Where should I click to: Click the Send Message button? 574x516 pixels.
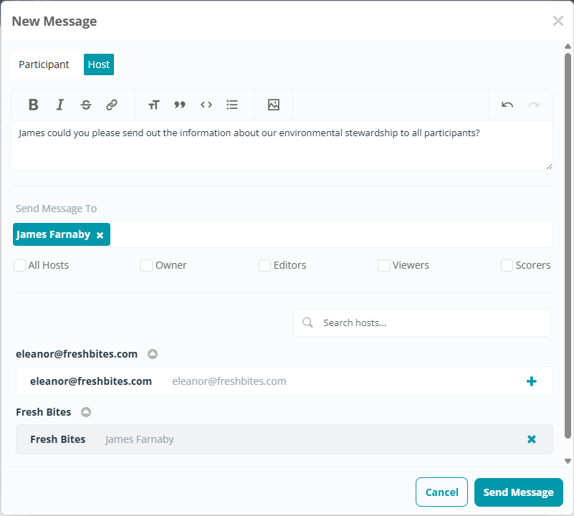[518, 492]
